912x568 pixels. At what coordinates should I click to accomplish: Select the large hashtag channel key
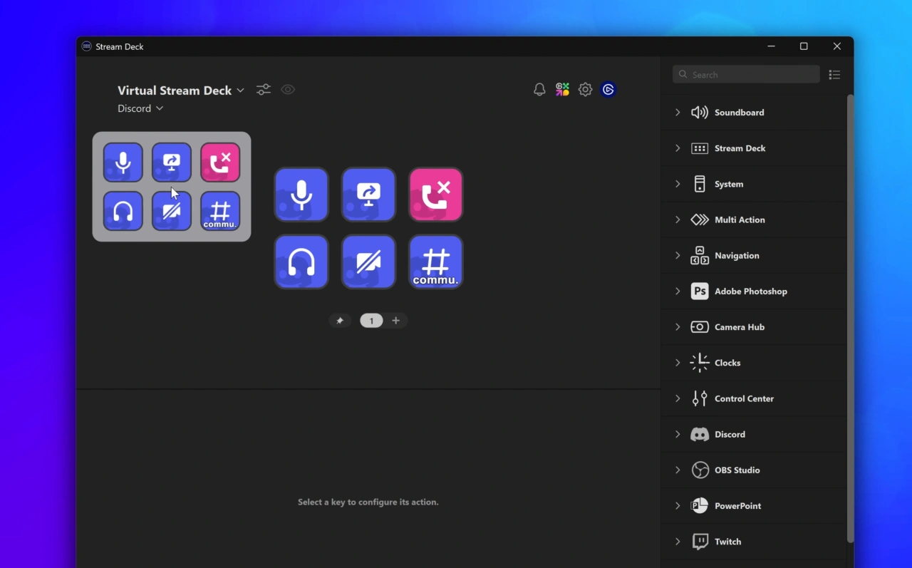pos(435,262)
